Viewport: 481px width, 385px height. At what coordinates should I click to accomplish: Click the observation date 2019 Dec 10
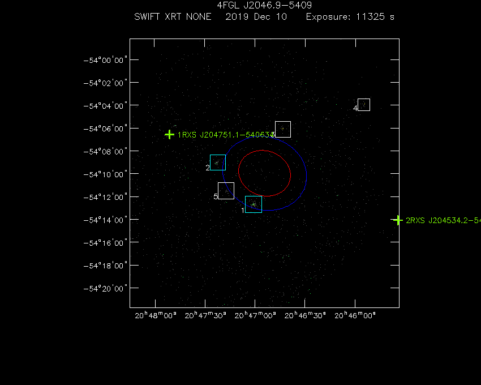click(x=256, y=16)
